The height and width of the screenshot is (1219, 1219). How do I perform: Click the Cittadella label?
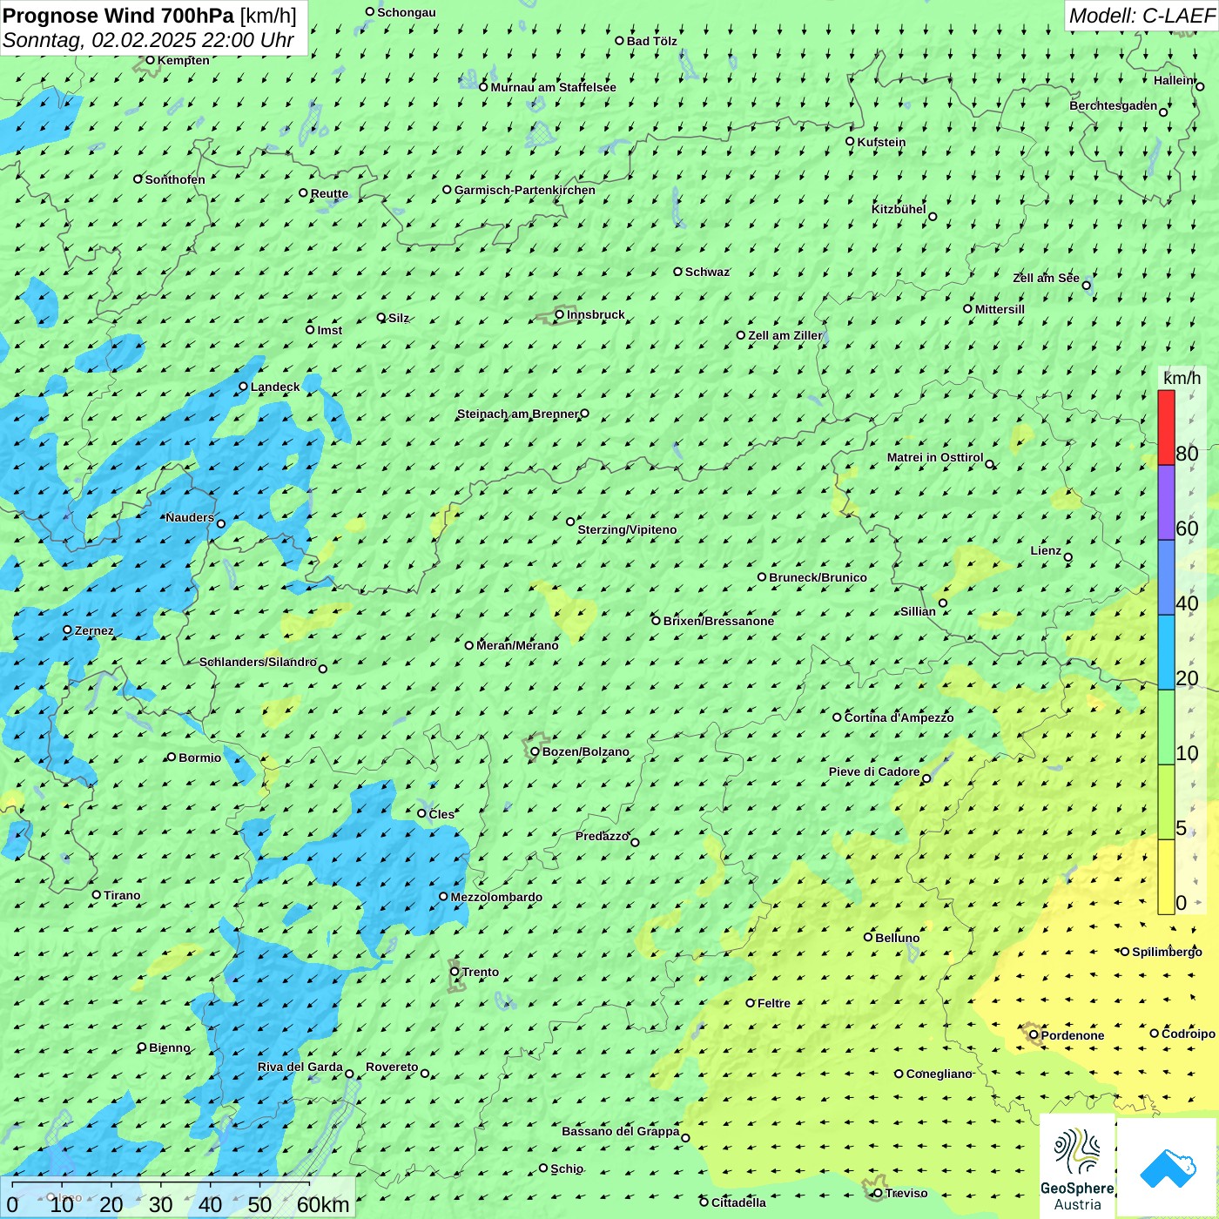738,1202
